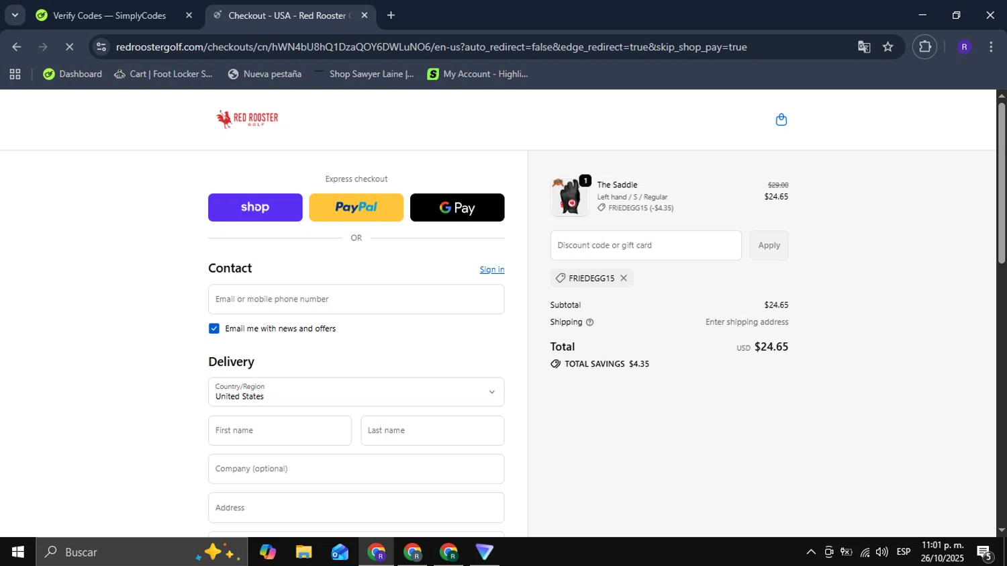Uncheck Email me with news and offers

[214, 328]
